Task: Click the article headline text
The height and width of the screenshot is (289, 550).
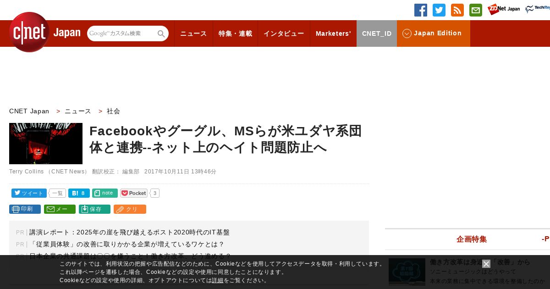Action: [x=225, y=139]
